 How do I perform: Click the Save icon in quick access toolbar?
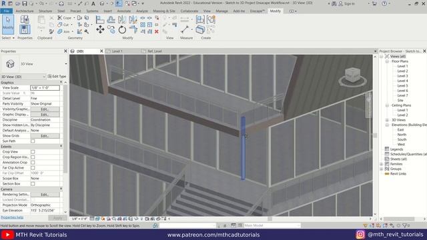click(25, 3)
